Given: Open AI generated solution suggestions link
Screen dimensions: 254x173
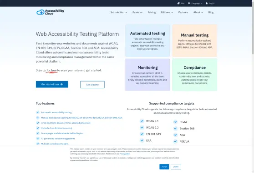Looking at the screenshot, I should click(x=58, y=139).
